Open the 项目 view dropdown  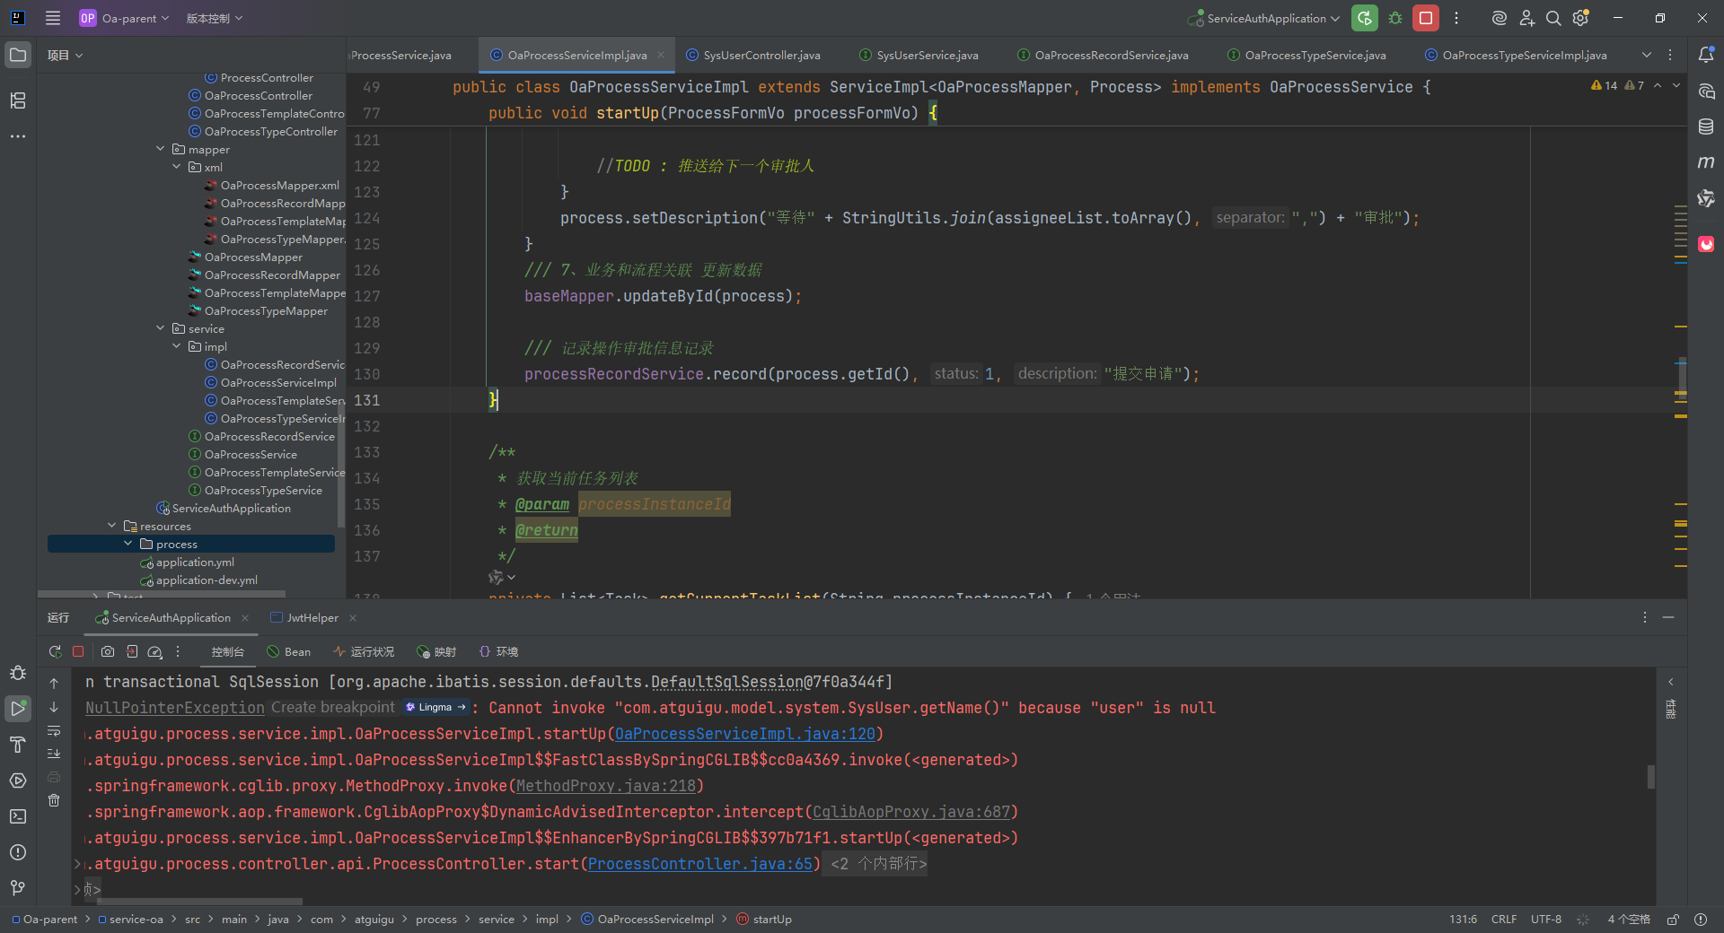[65, 55]
